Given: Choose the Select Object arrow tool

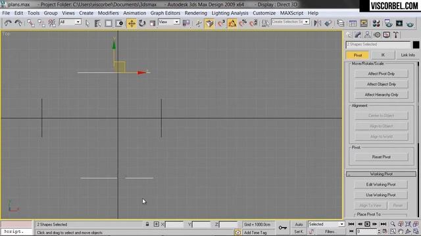Looking at the screenshot, I should (87, 24).
